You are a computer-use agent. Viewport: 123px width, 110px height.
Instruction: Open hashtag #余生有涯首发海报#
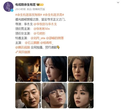(29, 15)
